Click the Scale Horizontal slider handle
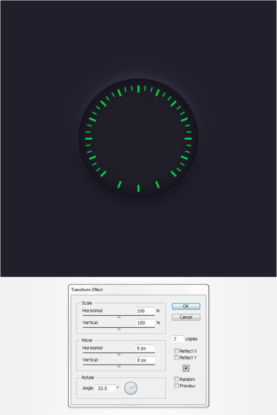Viewport: 277px width, 415px height. tap(119, 317)
